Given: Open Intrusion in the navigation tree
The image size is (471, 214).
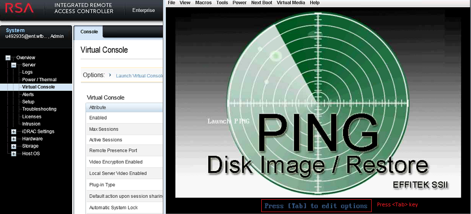Looking at the screenshot, I should click(31, 124).
